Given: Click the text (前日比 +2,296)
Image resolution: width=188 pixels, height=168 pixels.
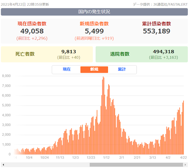Looking at the screenshot, I should (32, 38).
